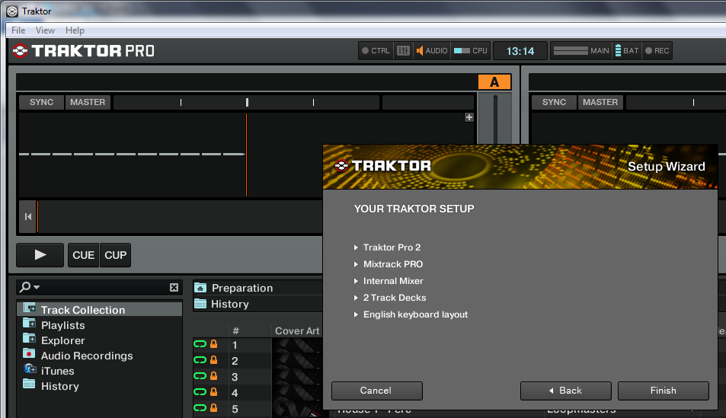
Task: Select the iTunes node in browser tree
Action: click(x=57, y=371)
